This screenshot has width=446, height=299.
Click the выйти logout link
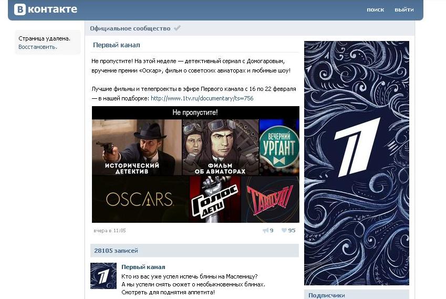click(x=404, y=9)
